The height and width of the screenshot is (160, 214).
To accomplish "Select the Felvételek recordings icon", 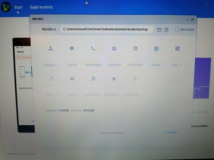I will point(136,48).
